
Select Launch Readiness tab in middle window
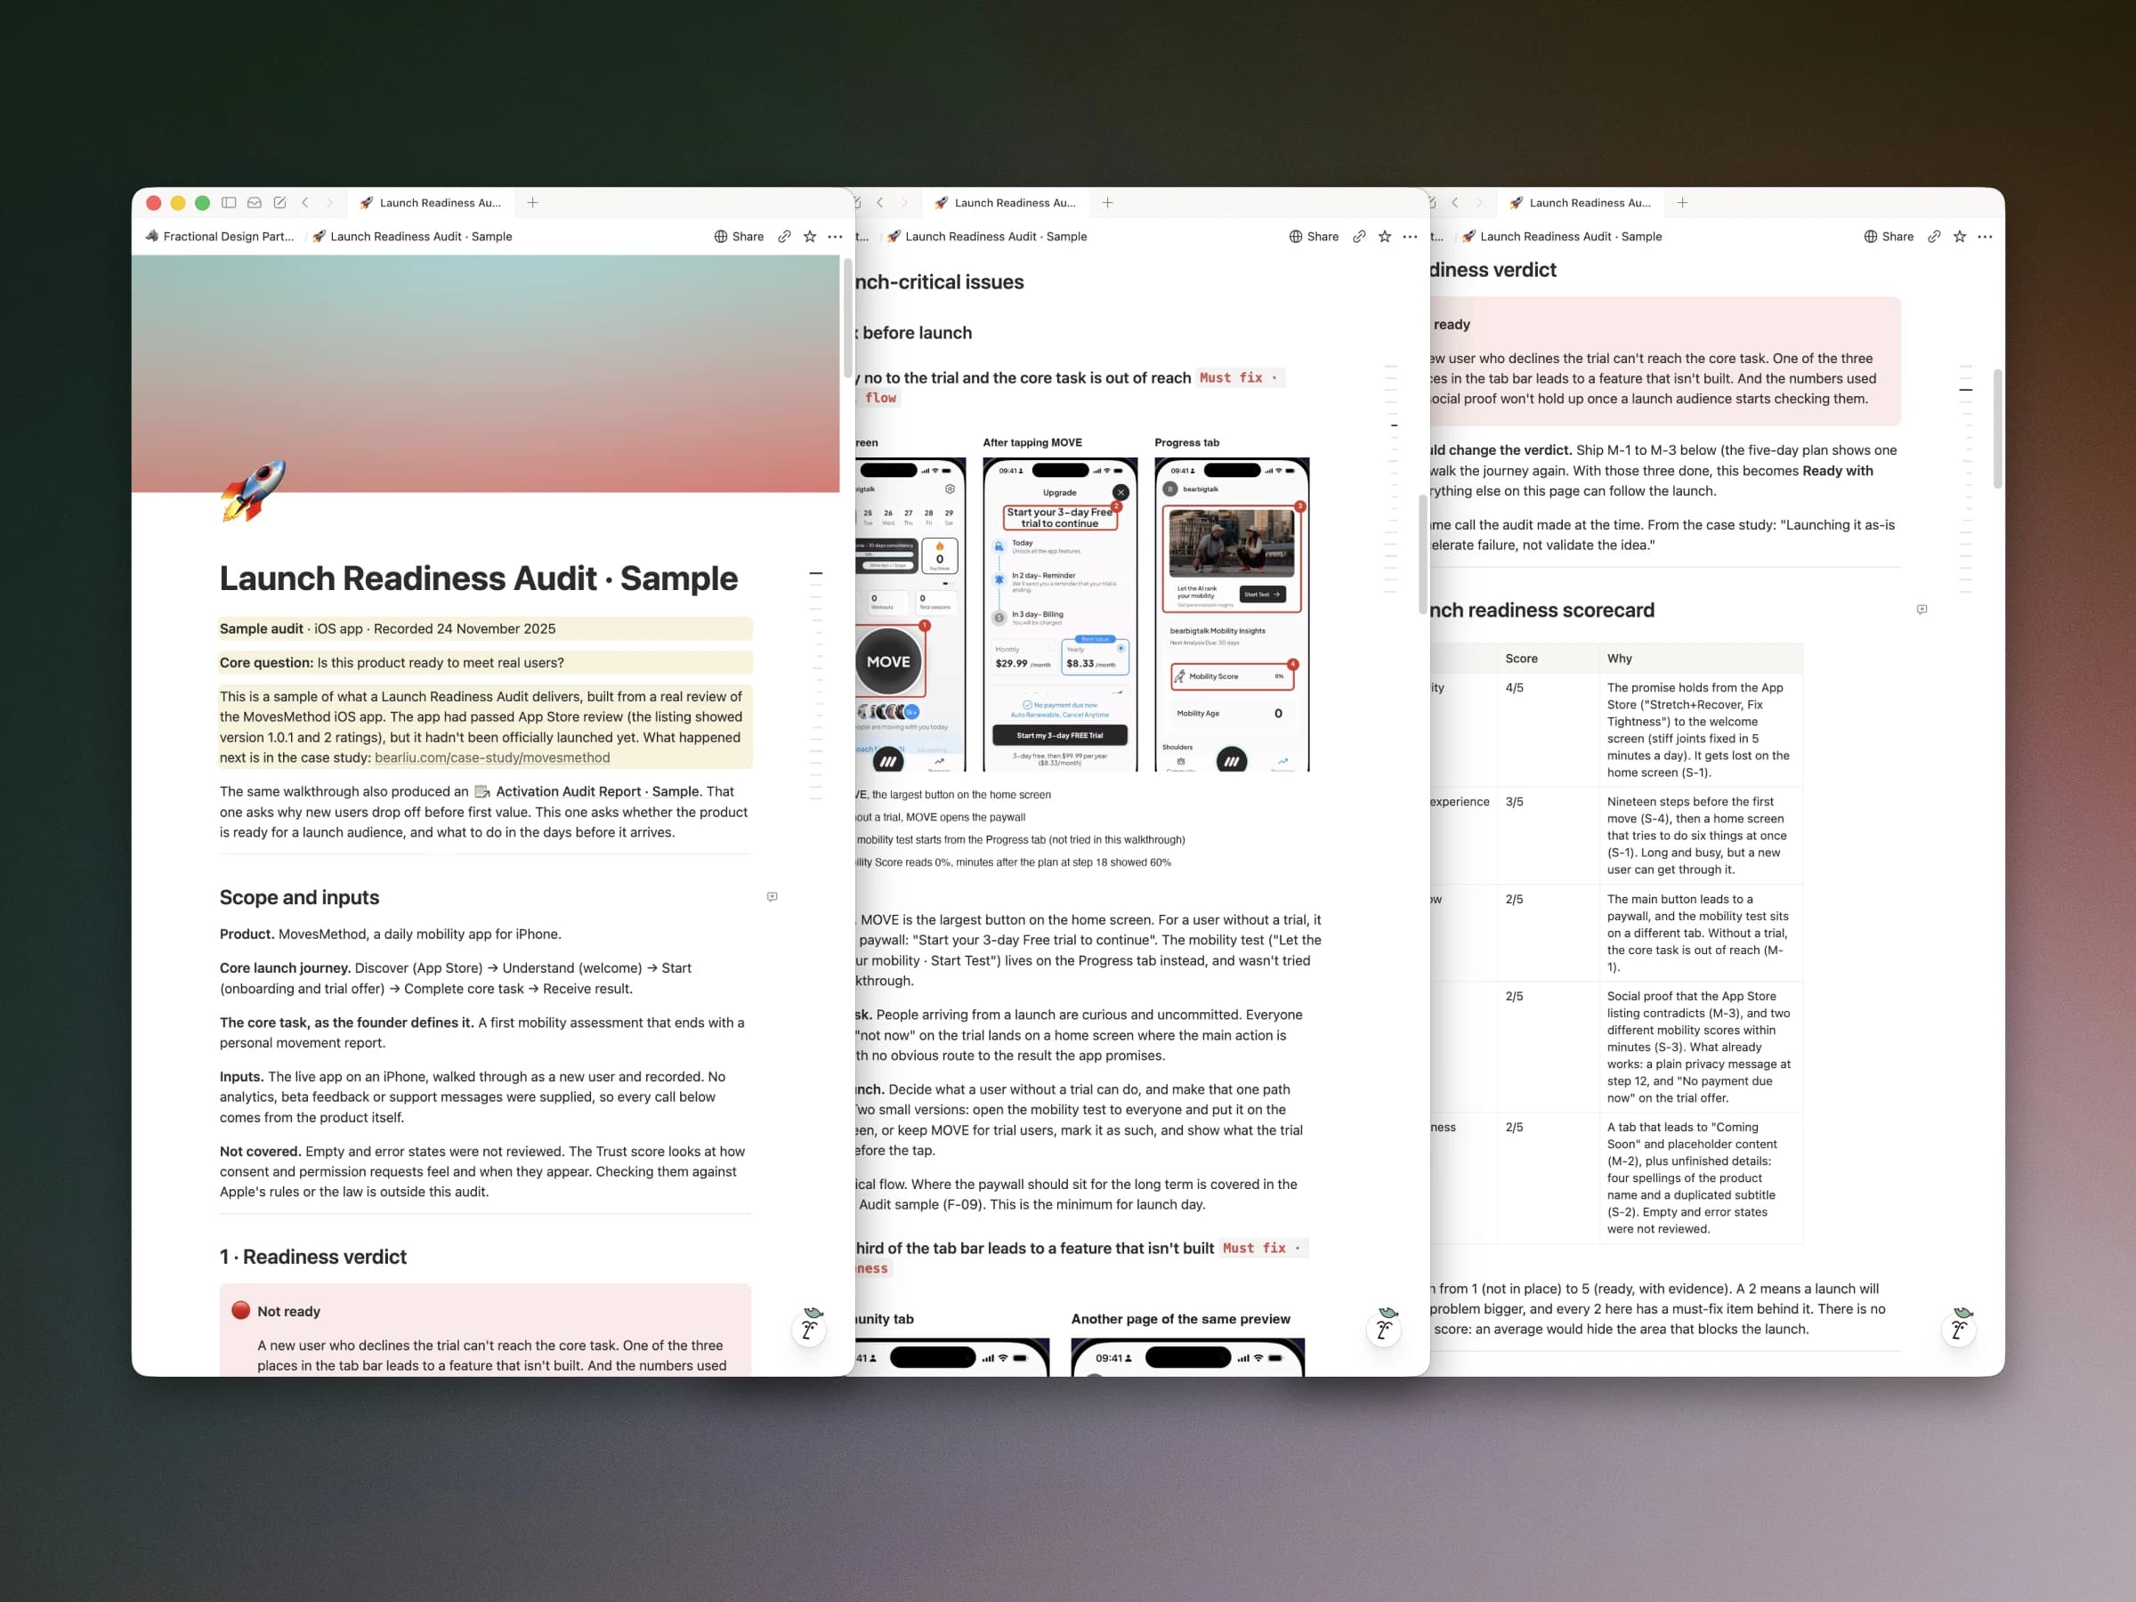pyautogui.click(x=1005, y=203)
